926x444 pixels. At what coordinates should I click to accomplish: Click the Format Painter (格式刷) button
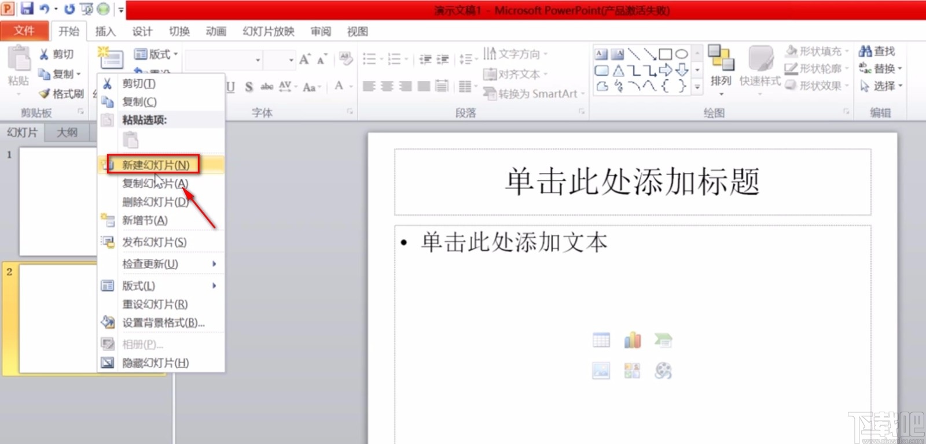61,93
